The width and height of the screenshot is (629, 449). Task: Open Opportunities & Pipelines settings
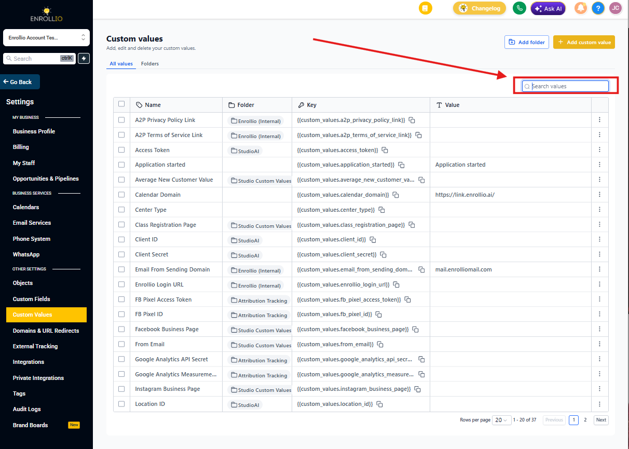[x=46, y=179]
